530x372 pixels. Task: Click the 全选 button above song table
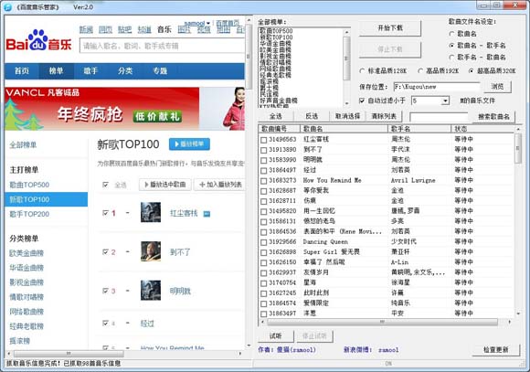[275, 116]
